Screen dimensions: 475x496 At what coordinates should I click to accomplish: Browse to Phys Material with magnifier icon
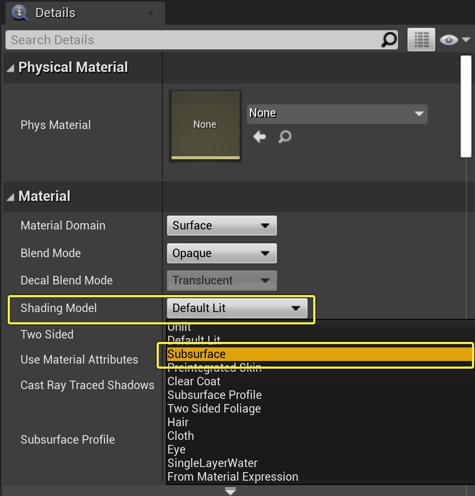click(285, 137)
